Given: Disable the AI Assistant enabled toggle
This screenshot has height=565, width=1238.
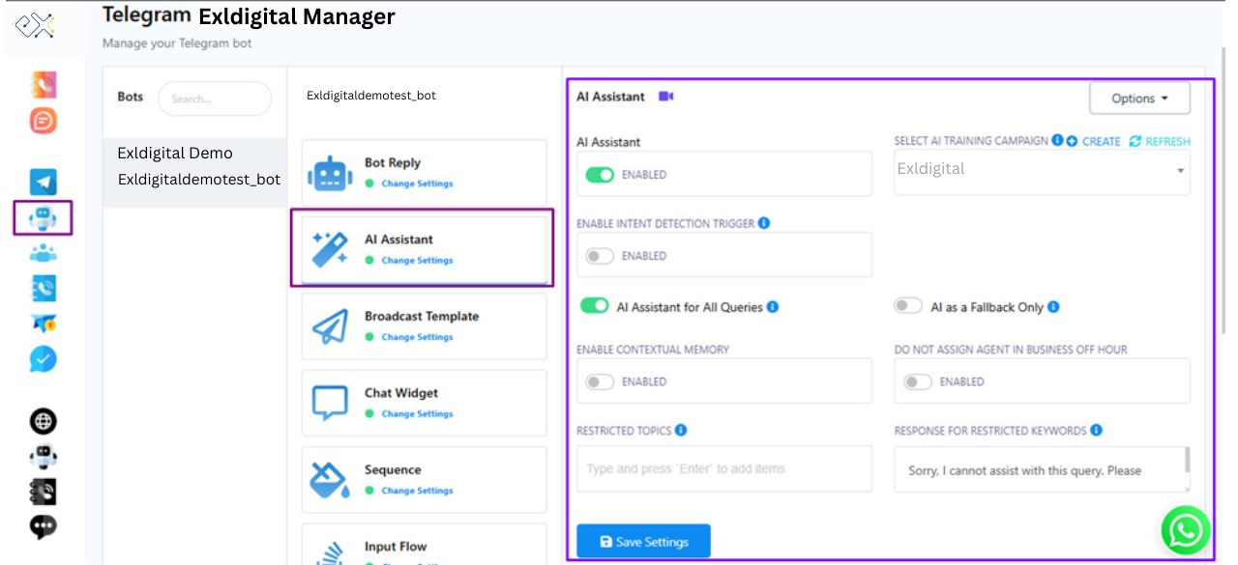Looking at the screenshot, I should pos(601,175).
